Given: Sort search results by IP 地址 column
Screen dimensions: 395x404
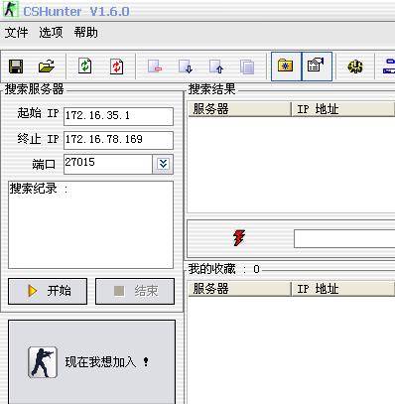Looking at the screenshot, I should 342,109.
